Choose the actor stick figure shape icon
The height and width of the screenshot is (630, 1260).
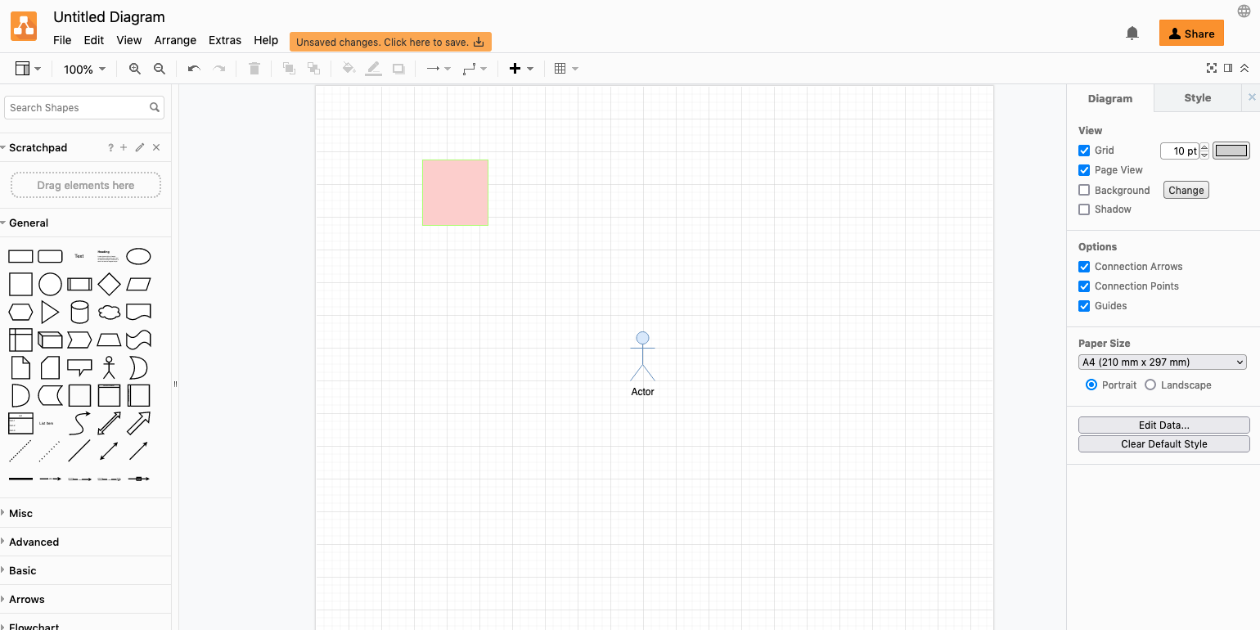(x=109, y=367)
